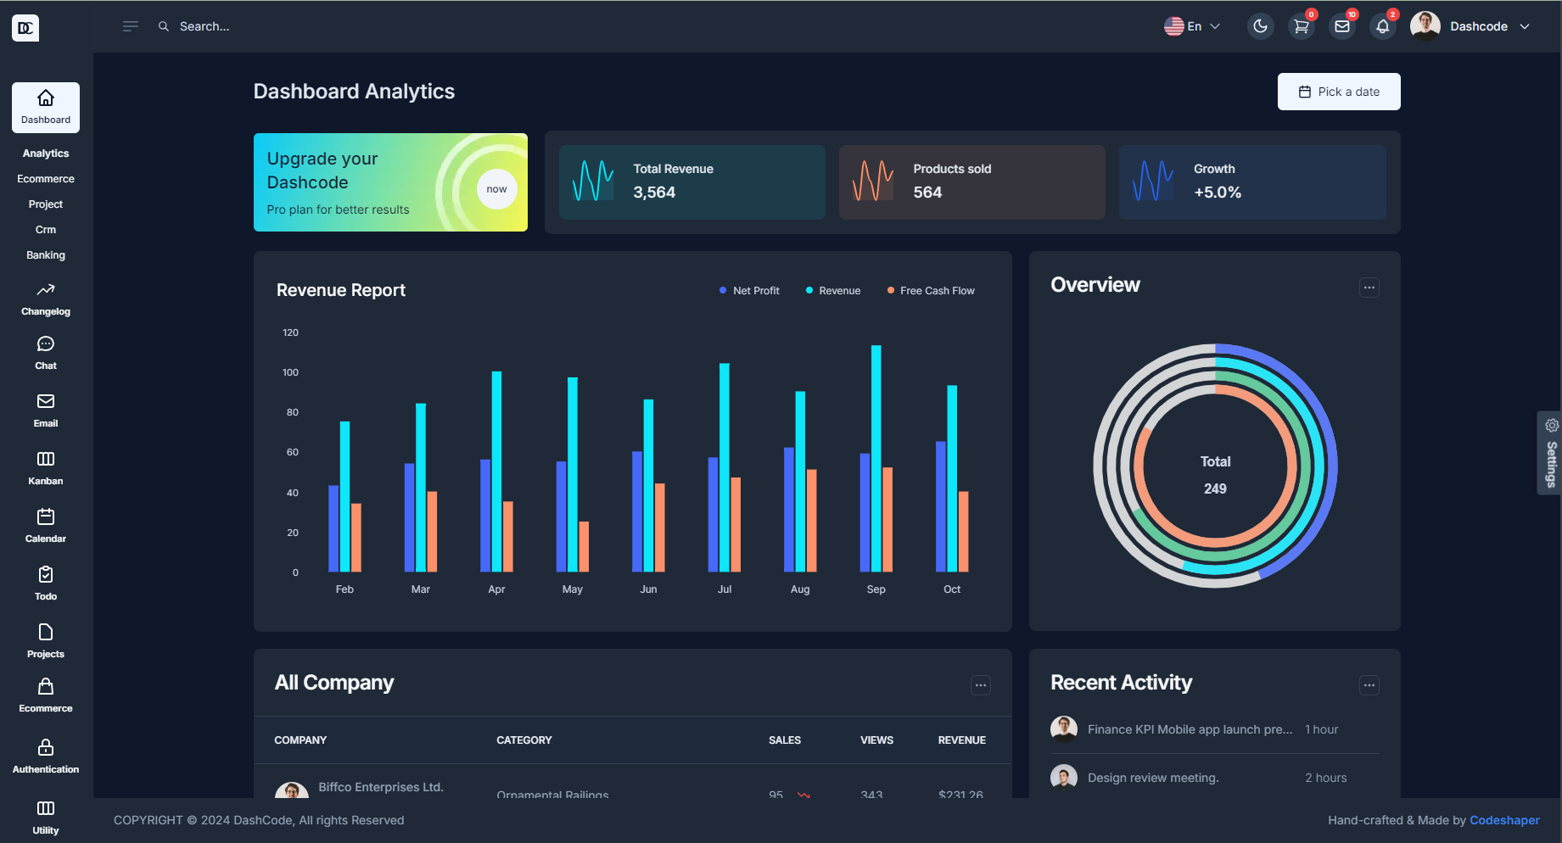
Task: Sort by COMPANY column header
Action: (x=300, y=740)
